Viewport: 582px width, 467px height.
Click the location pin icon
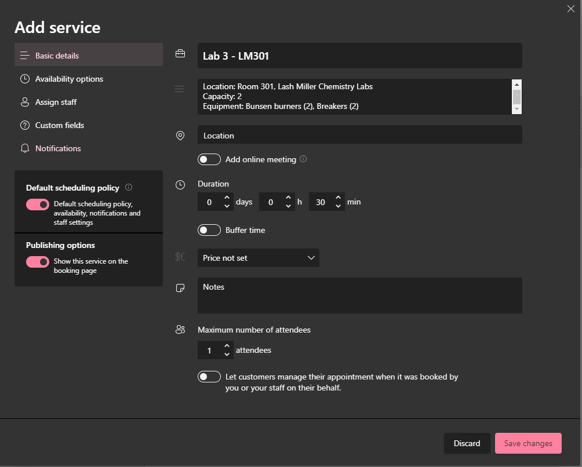tap(180, 136)
